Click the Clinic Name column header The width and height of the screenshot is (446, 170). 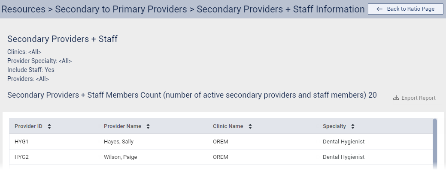228,126
